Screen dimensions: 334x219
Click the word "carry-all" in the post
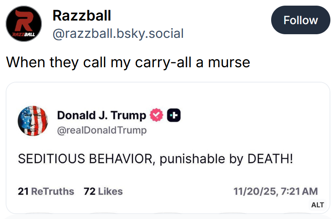coord(145,62)
